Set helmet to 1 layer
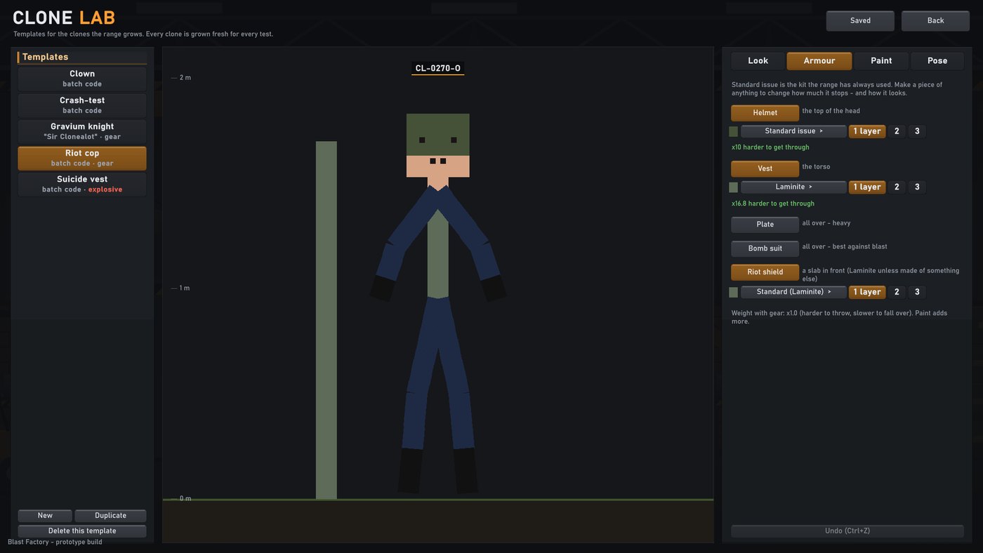Viewport: 983px width, 553px height. (867, 131)
